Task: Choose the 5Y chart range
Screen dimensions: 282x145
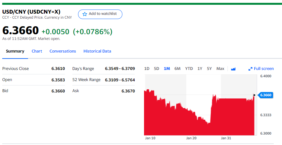Action: tap(209, 69)
